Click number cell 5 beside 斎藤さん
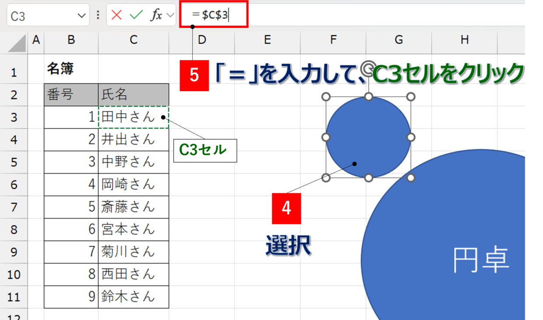543x320 pixels. click(x=71, y=207)
